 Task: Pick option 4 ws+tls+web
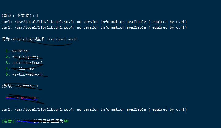coord(23,68)
